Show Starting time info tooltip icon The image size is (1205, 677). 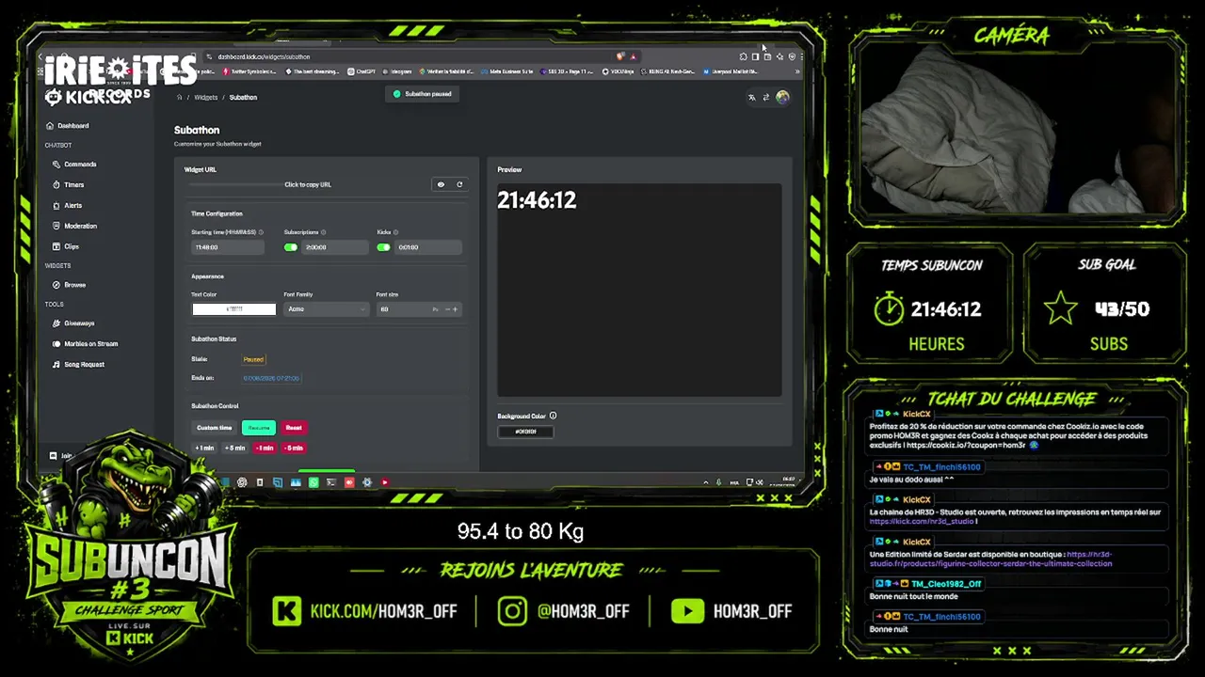[261, 232]
